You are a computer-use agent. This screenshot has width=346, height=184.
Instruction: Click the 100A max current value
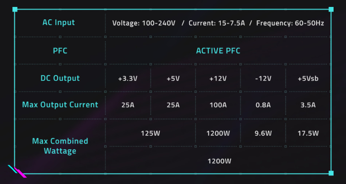(x=218, y=105)
